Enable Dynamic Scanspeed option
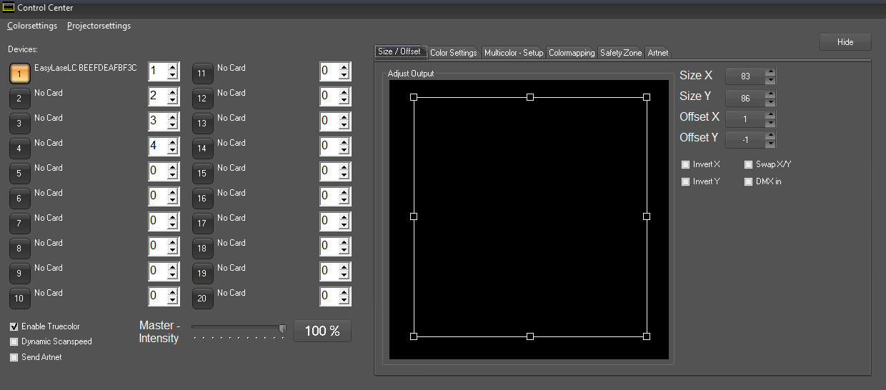 [14, 341]
